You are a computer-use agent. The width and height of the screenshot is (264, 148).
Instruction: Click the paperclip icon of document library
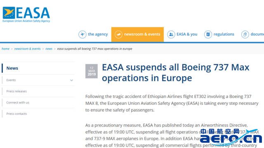click(245, 34)
